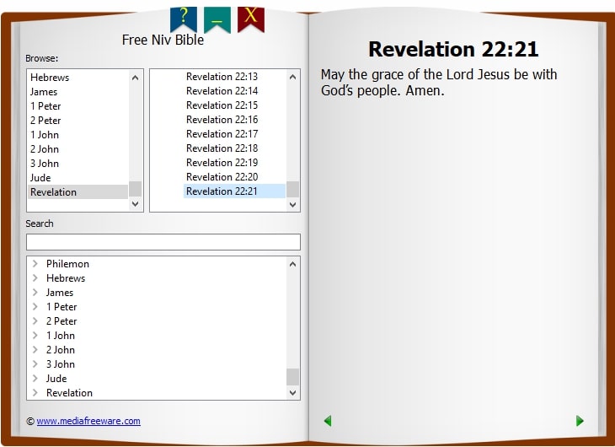Click book list scrollbar down arrow
The width and height of the screenshot is (615, 447).
tap(136, 204)
